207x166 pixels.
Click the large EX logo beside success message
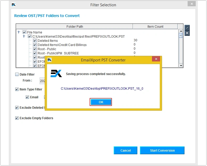click(56, 73)
